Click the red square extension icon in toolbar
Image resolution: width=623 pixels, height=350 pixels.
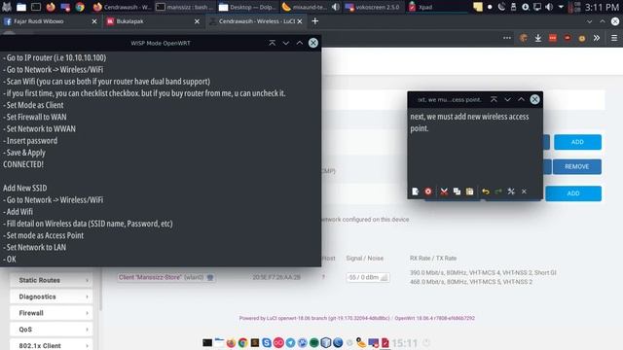pyautogui.click(x=553, y=38)
